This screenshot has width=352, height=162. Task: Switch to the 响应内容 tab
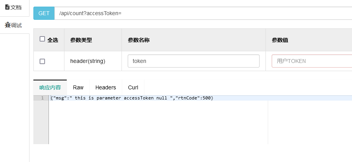coord(50,87)
